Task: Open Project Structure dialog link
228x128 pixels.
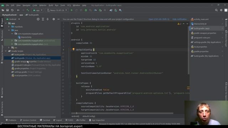Action: click(x=159, y=19)
